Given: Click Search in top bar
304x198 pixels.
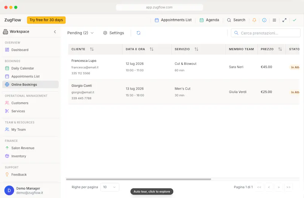Looking at the screenshot, I should tap(236, 20).
